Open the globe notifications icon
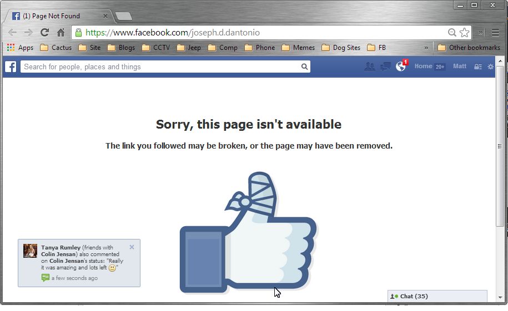Image resolution: width=508 pixels, height=311 pixels. [x=401, y=67]
